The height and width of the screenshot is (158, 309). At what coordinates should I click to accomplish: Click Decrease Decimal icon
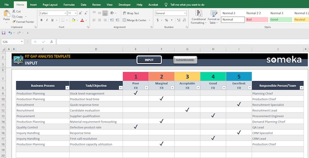point(184,20)
